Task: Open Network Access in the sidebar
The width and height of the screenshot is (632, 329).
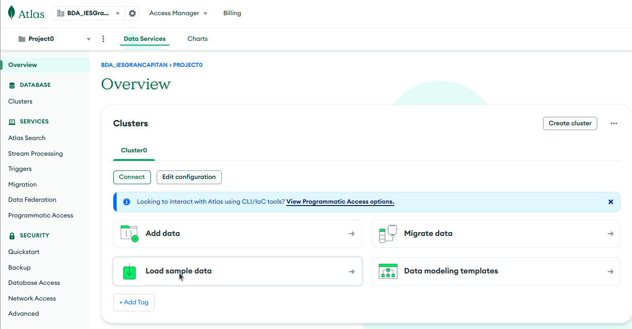Action: (32, 299)
